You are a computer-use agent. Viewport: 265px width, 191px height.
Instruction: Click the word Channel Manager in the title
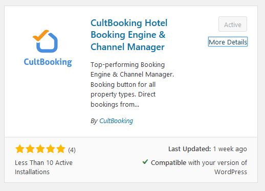coord(127,47)
